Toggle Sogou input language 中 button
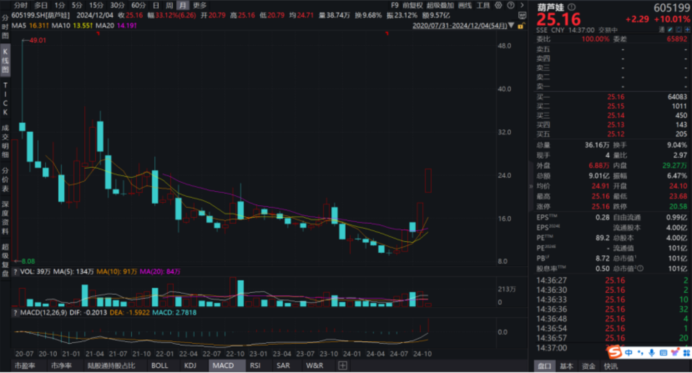The width and height of the screenshot is (692, 373). tap(629, 353)
